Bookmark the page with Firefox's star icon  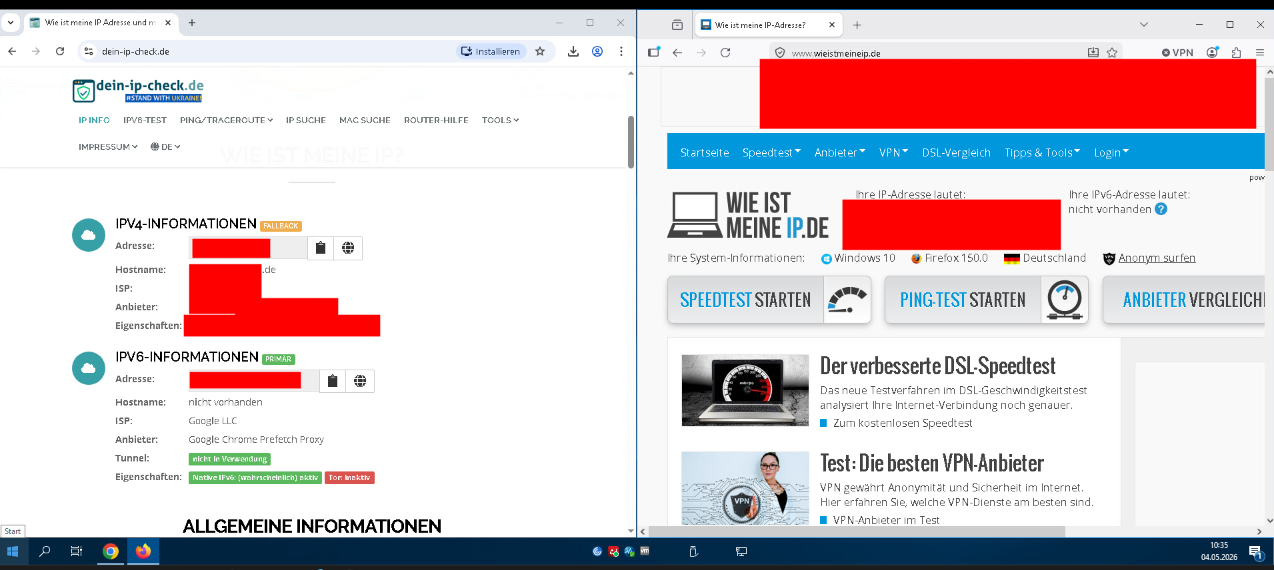point(1112,53)
